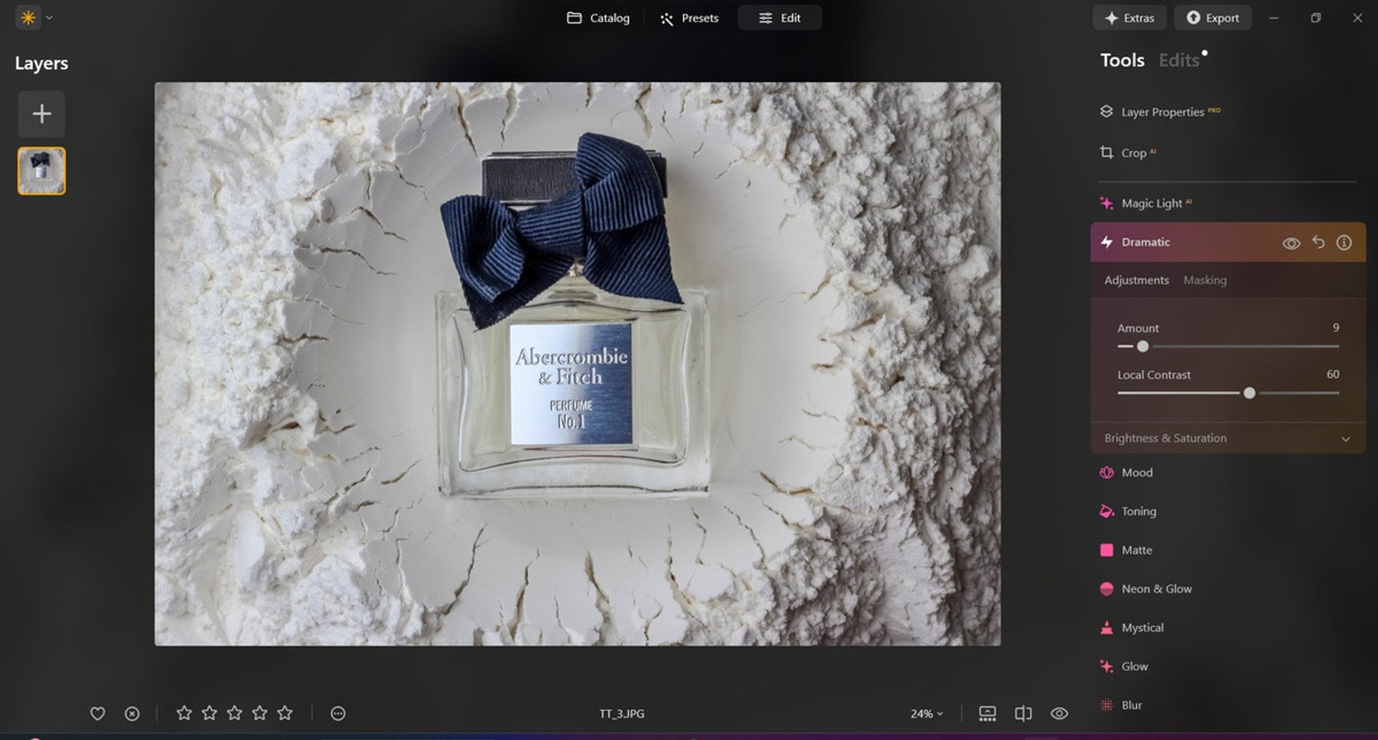Viewport: 1378px width, 740px height.
Task: Open the dropdown next to the app logo
Action: tap(48, 17)
